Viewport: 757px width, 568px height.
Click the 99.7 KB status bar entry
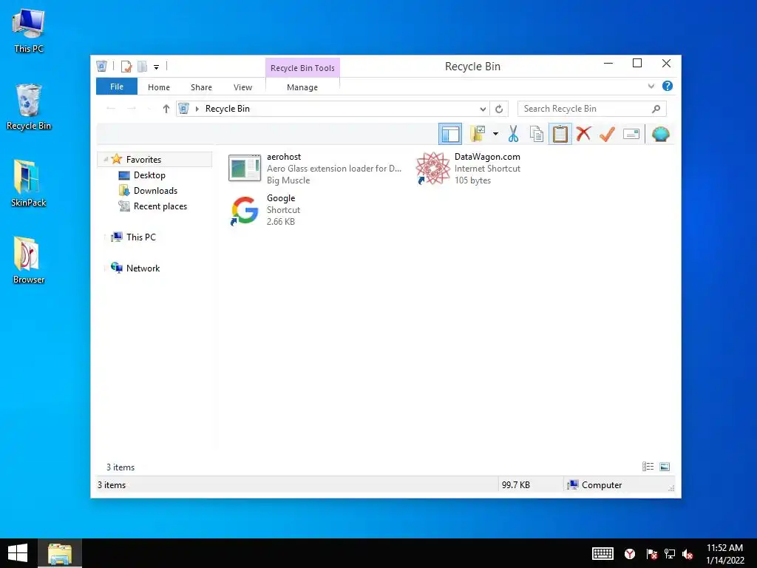[x=515, y=485]
